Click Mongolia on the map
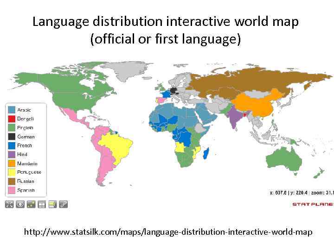 pyautogui.click(x=258, y=94)
